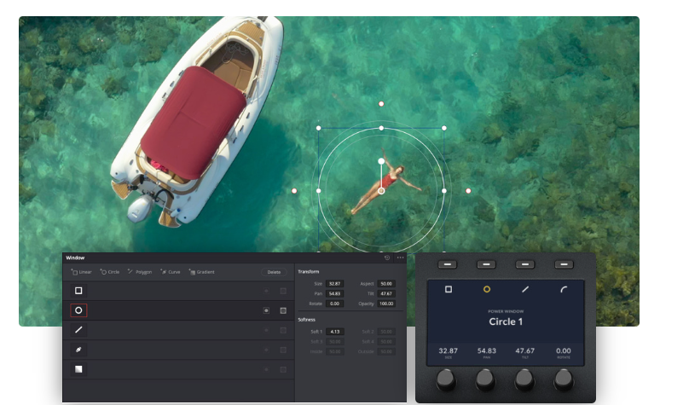Click the hardware button above the square icon

(448, 264)
